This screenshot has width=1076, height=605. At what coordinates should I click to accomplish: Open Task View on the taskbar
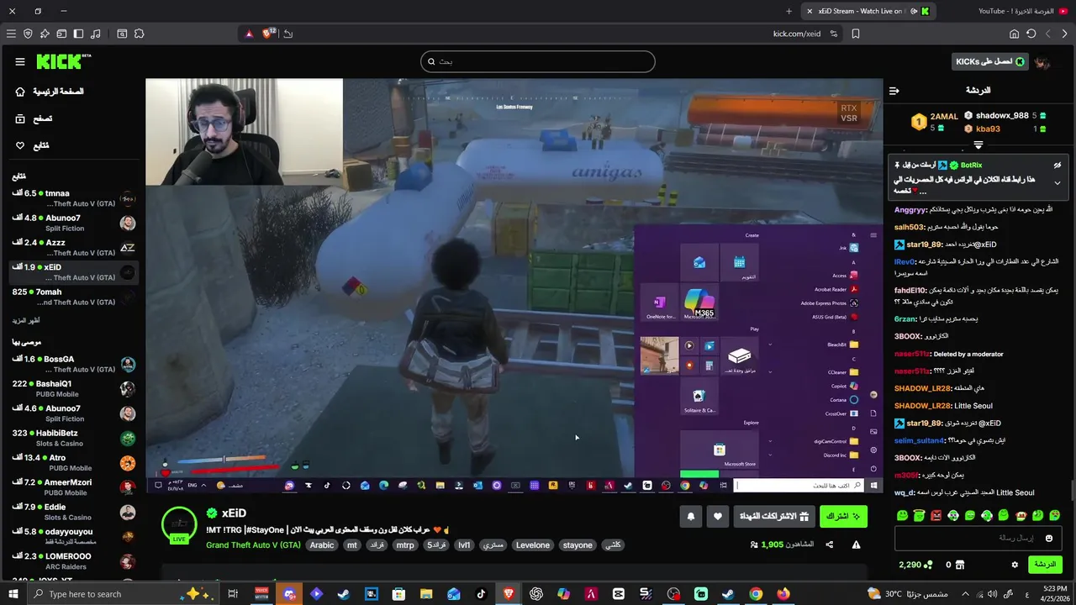tap(233, 594)
